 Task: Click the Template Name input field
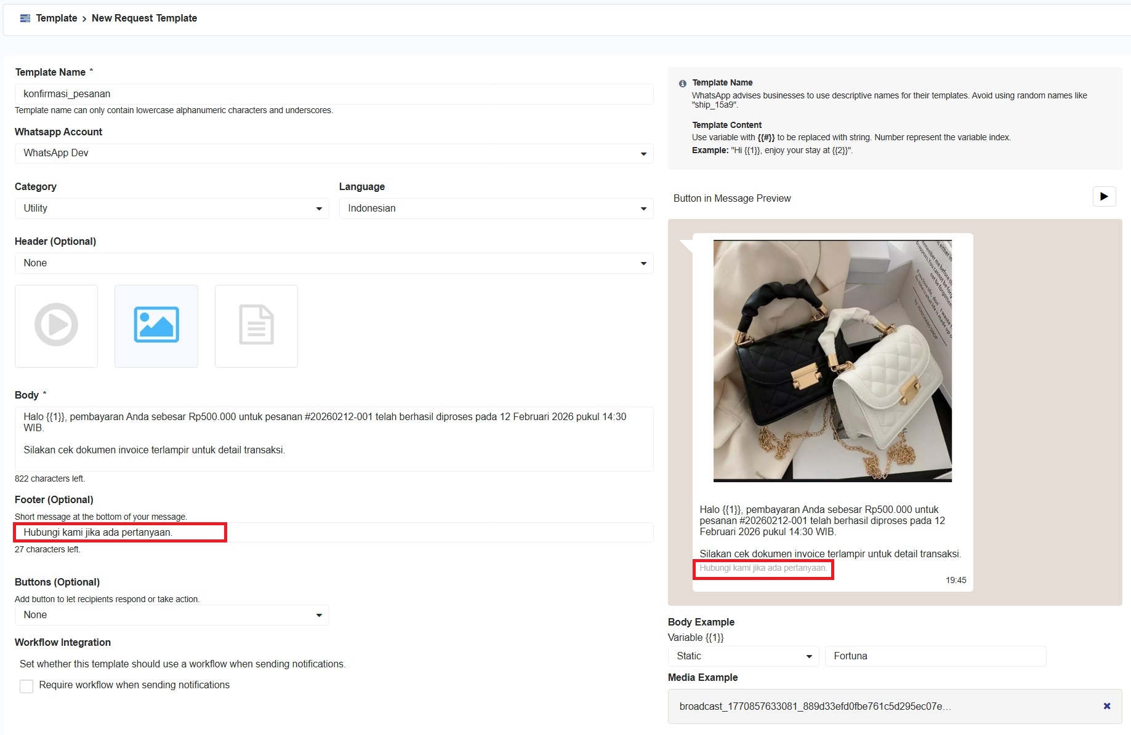[333, 94]
